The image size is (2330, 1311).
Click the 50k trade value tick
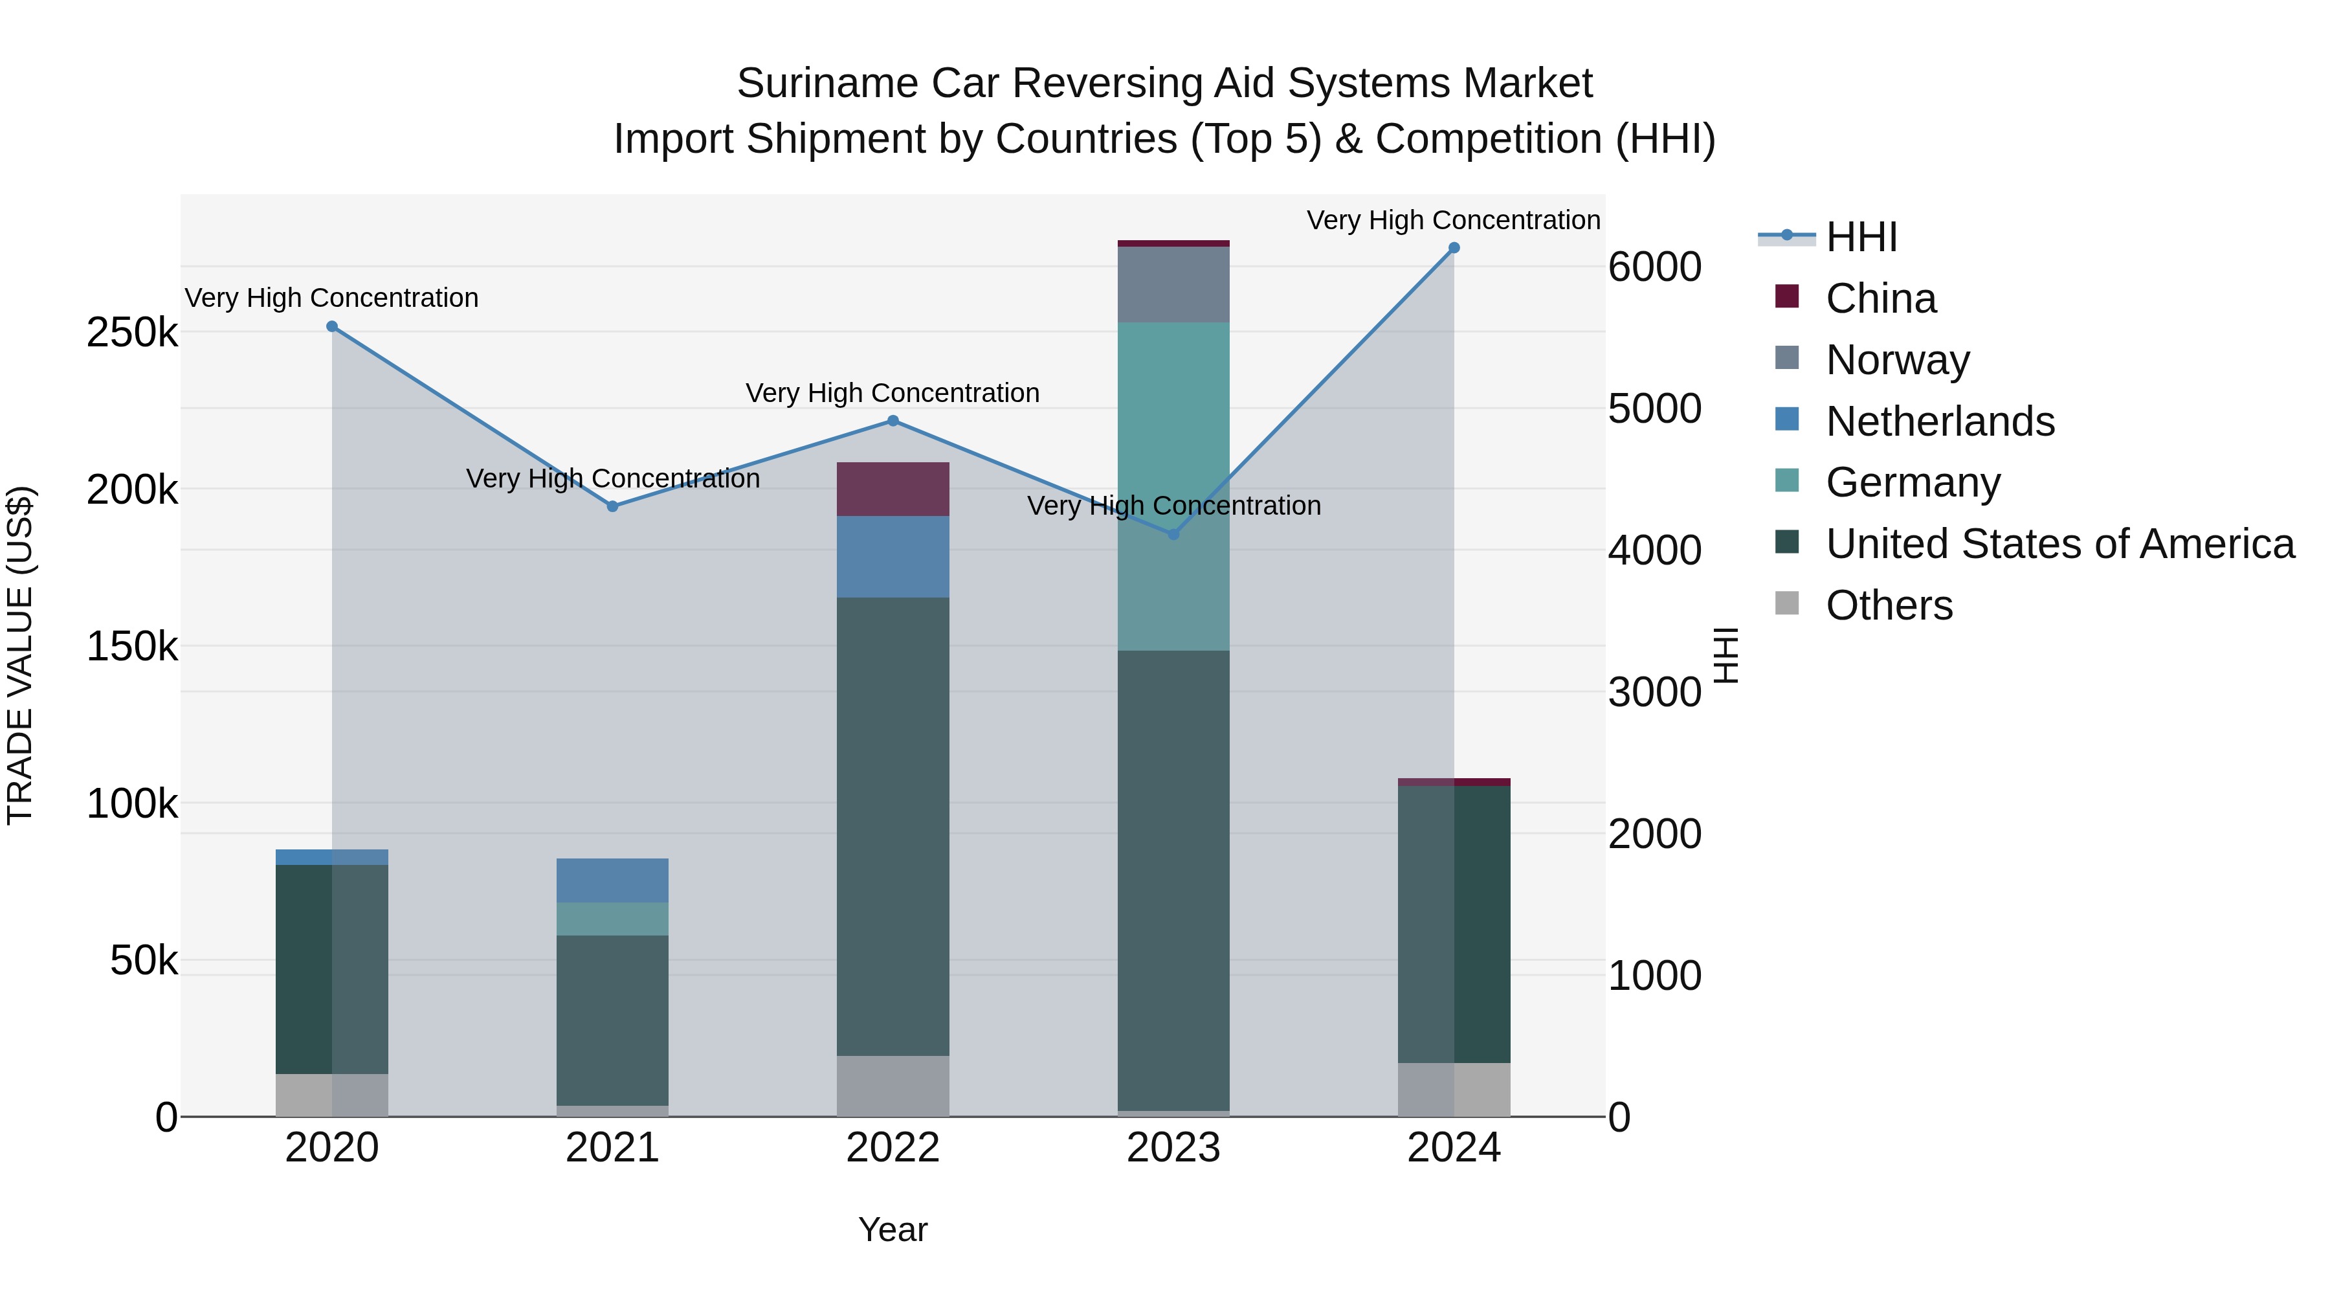pyautogui.click(x=144, y=961)
